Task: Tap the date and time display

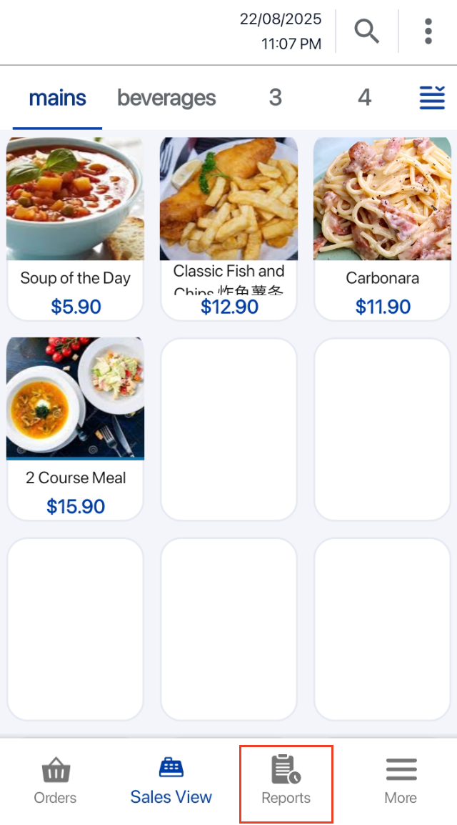Action: [281, 31]
